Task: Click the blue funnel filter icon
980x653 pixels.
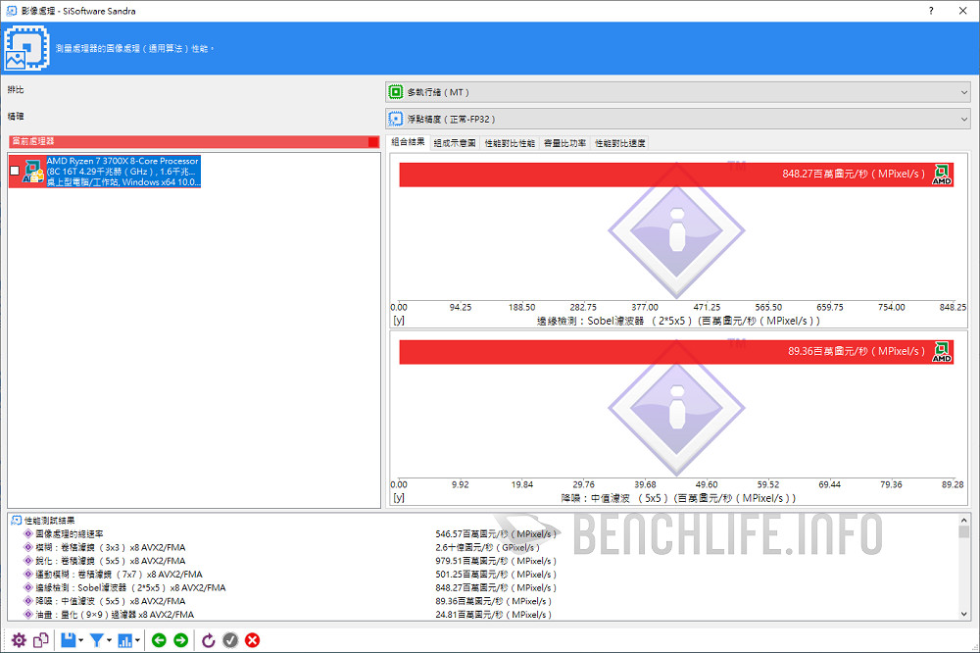Action: click(97, 640)
